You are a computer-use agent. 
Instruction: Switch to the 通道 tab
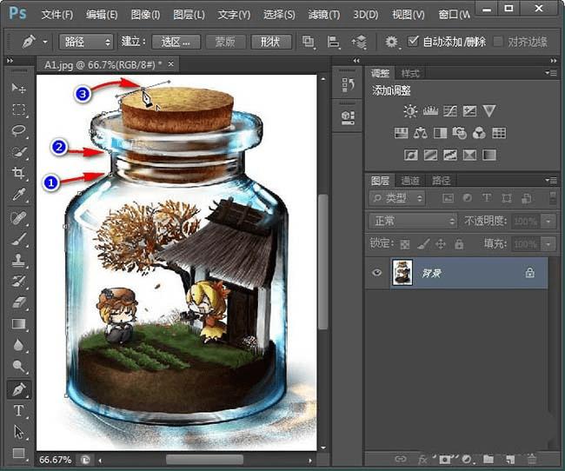pos(409,181)
